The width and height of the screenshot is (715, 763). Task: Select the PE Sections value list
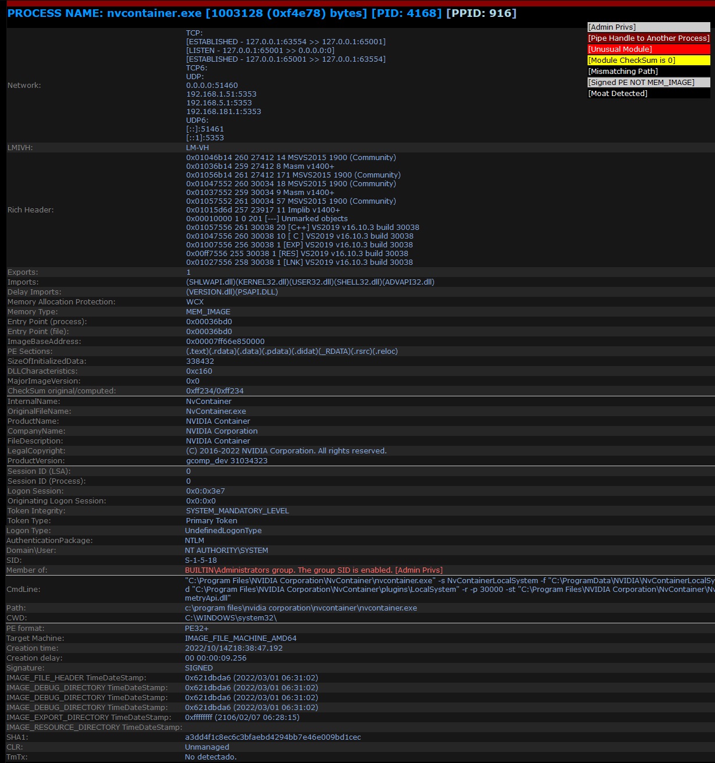click(292, 352)
